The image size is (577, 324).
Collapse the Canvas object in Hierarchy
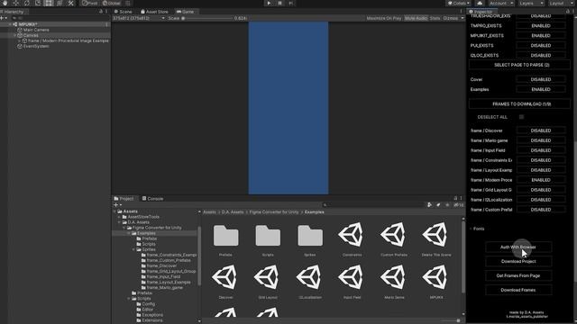coord(15,35)
